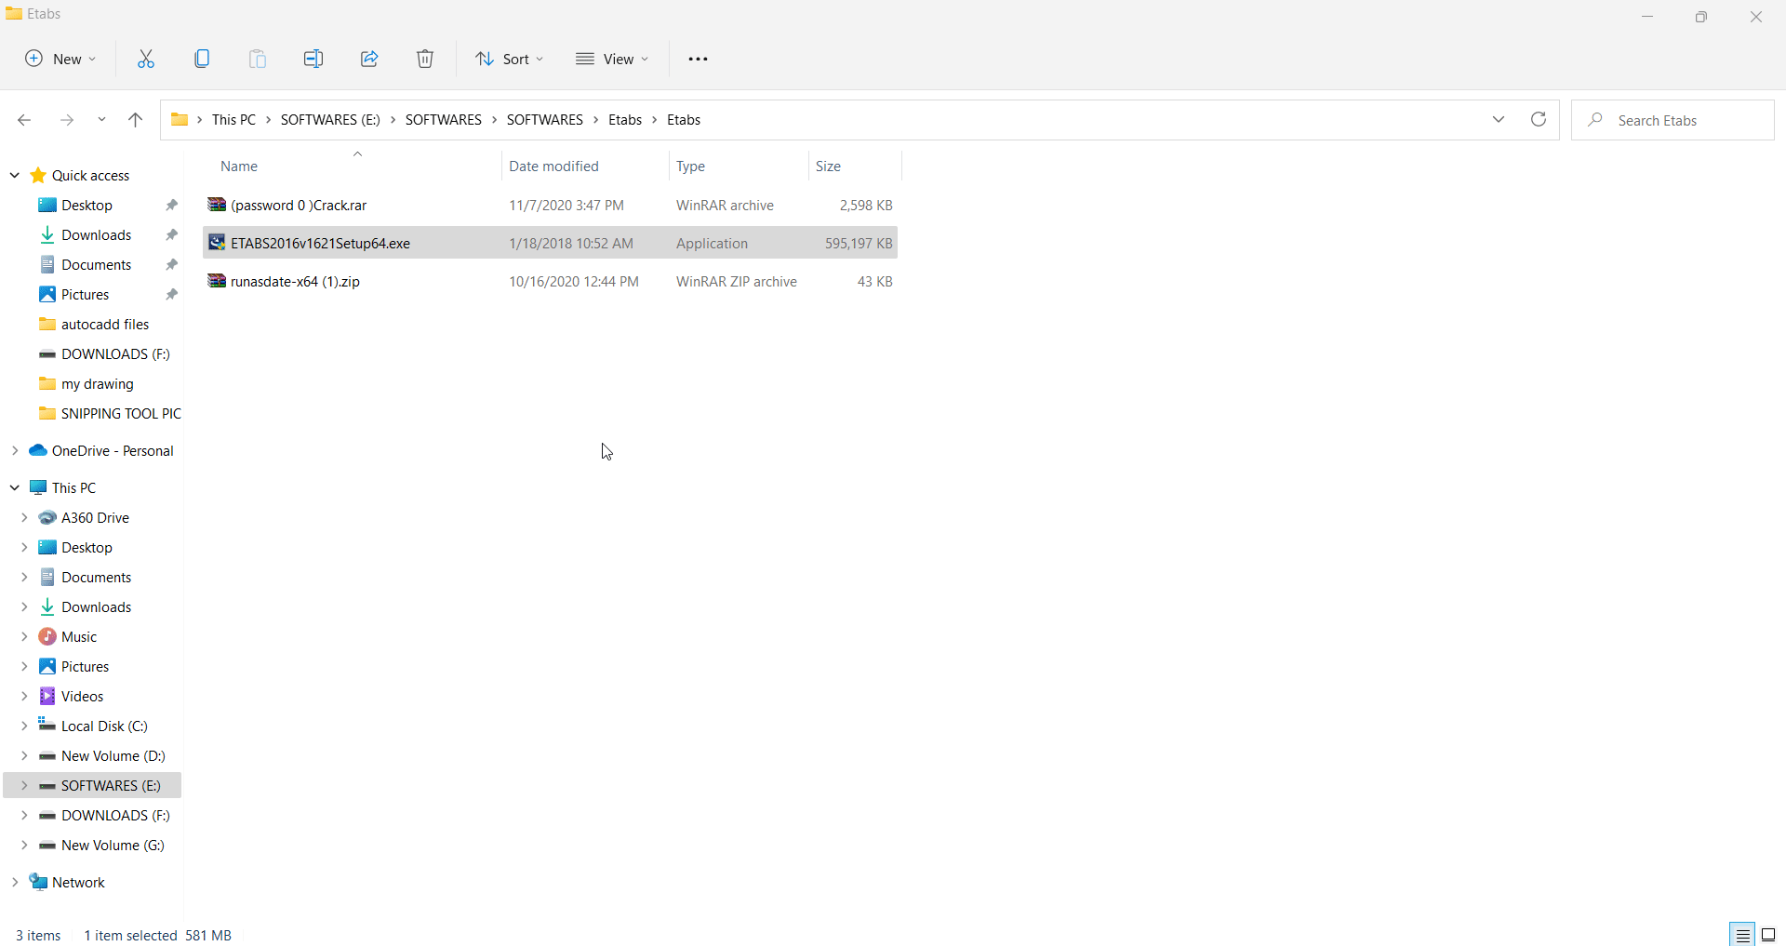The width and height of the screenshot is (1786, 946).
Task: Sort by Type column header
Action: 690,166
